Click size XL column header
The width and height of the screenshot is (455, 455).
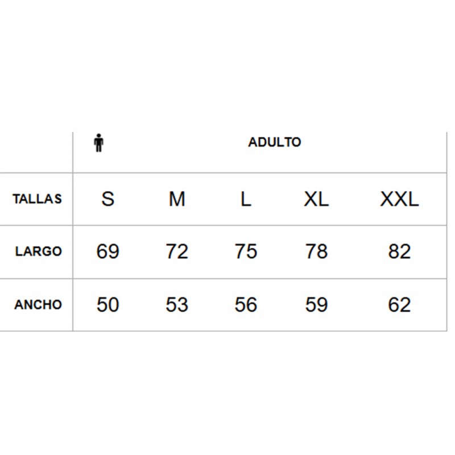click(x=316, y=199)
